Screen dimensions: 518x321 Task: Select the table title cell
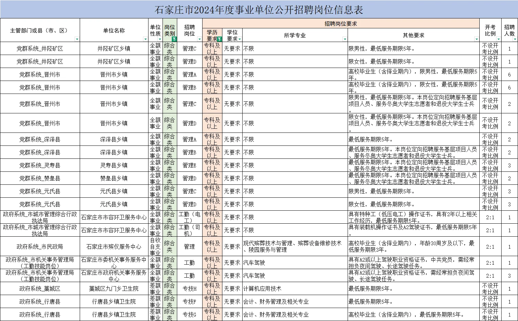(259, 9)
